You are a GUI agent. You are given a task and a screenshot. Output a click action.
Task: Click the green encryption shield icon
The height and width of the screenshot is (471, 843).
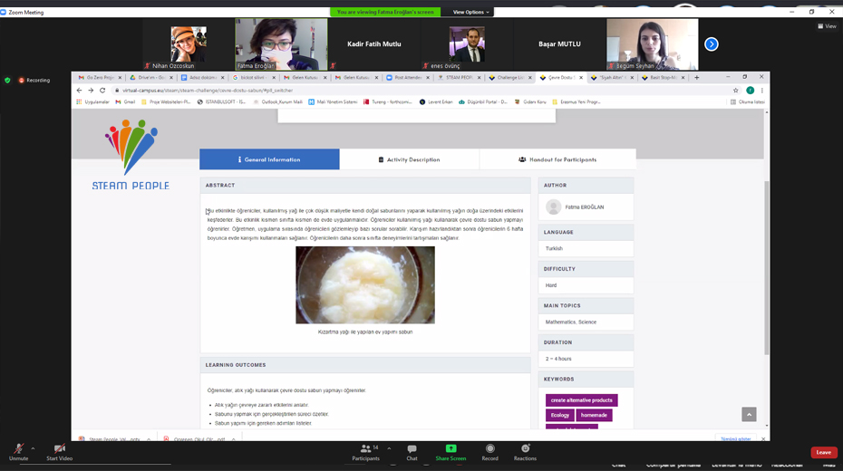point(7,80)
